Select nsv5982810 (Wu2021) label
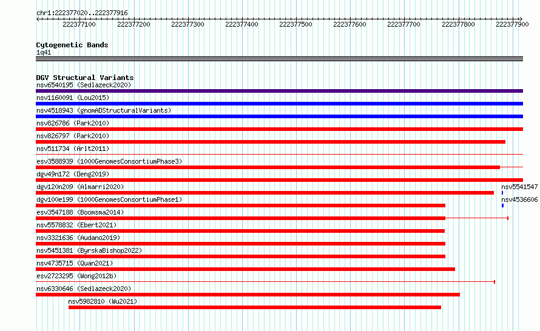This screenshot has height=331, width=540. (103, 301)
